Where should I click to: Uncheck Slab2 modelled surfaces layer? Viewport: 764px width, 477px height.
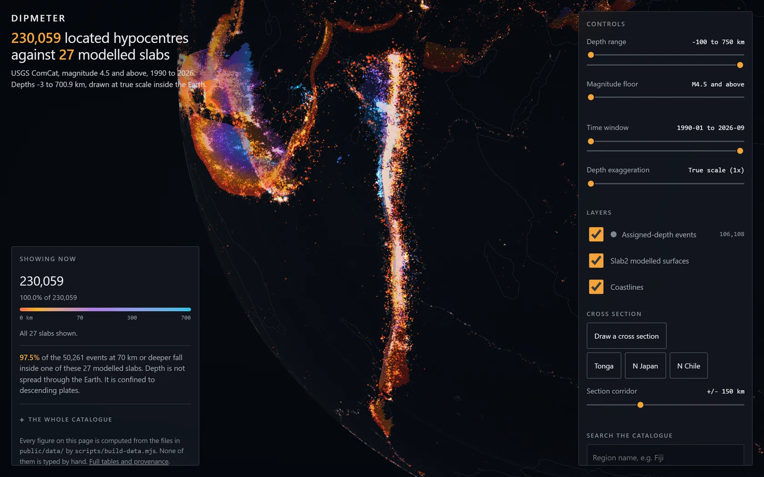click(596, 261)
